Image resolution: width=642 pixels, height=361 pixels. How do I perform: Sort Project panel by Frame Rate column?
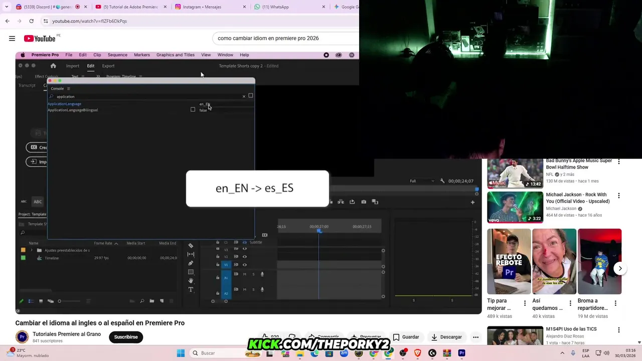click(x=103, y=243)
